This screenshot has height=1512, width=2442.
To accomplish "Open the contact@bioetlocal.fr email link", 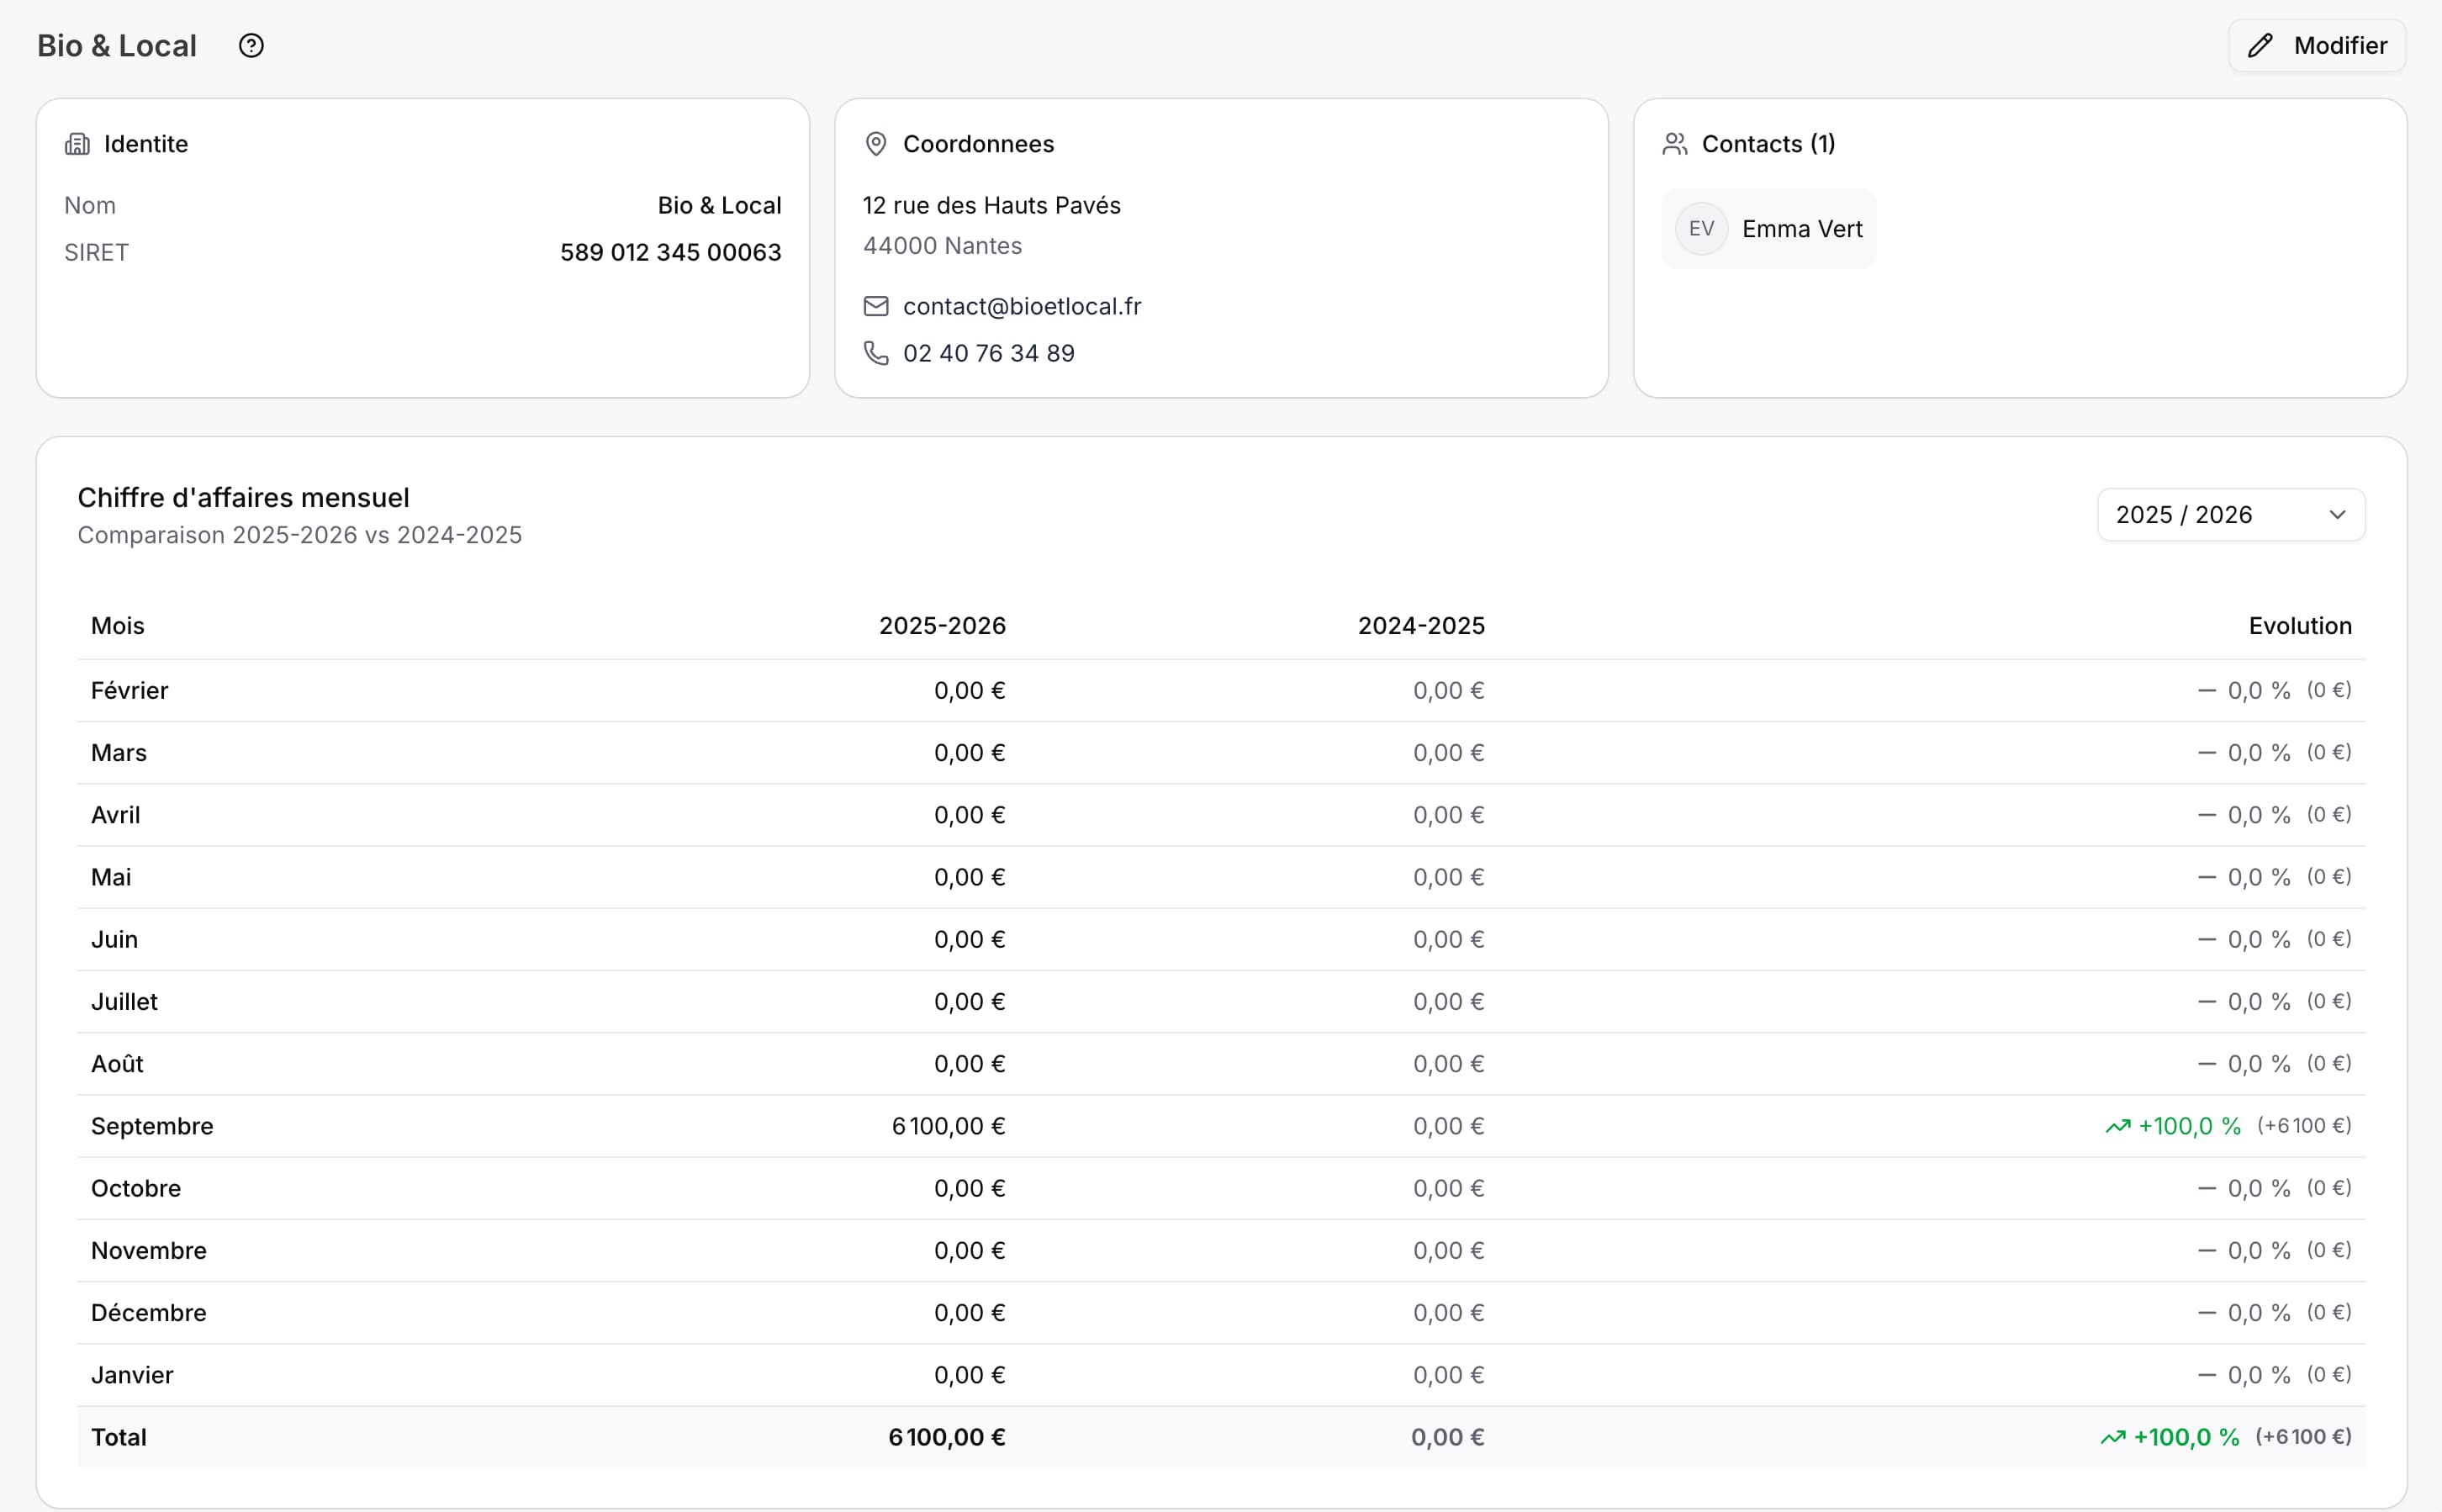I will point(1021,306).
